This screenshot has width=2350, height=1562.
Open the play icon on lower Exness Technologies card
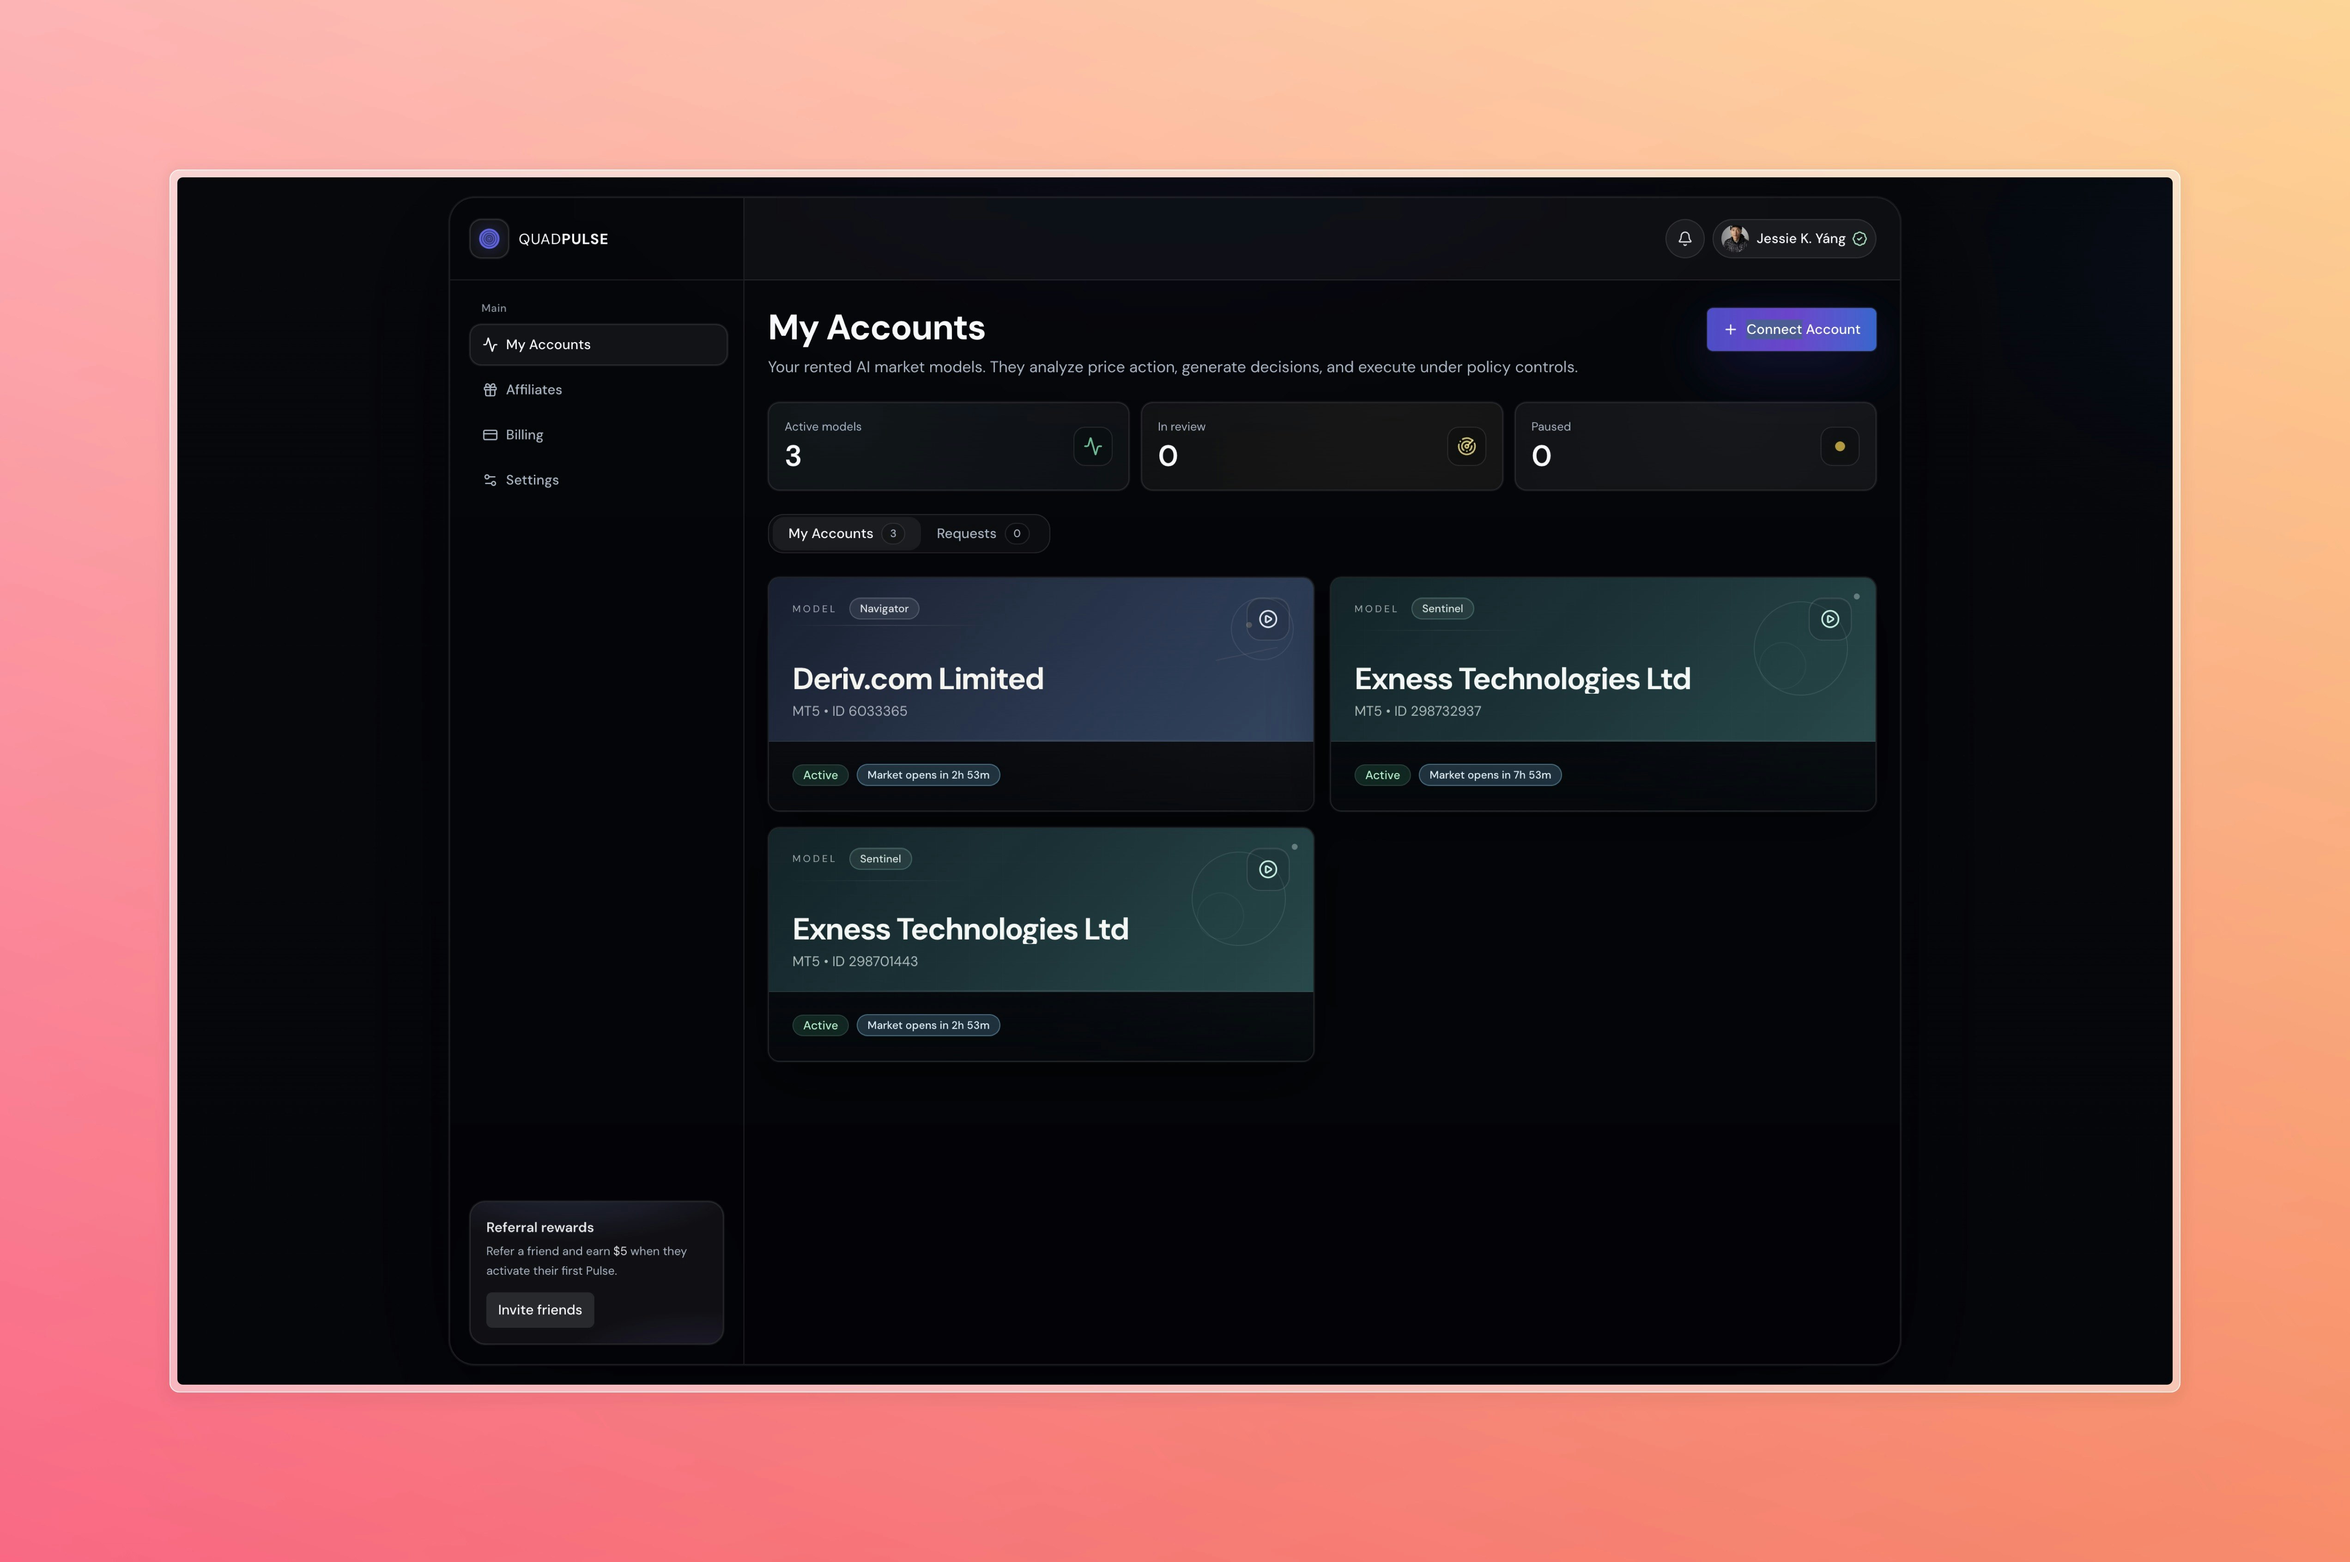(1267, 869)
